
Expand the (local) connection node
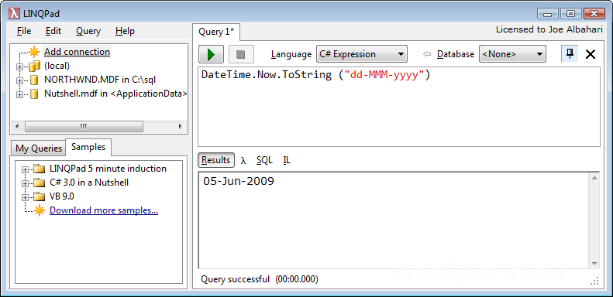[19, 67]
